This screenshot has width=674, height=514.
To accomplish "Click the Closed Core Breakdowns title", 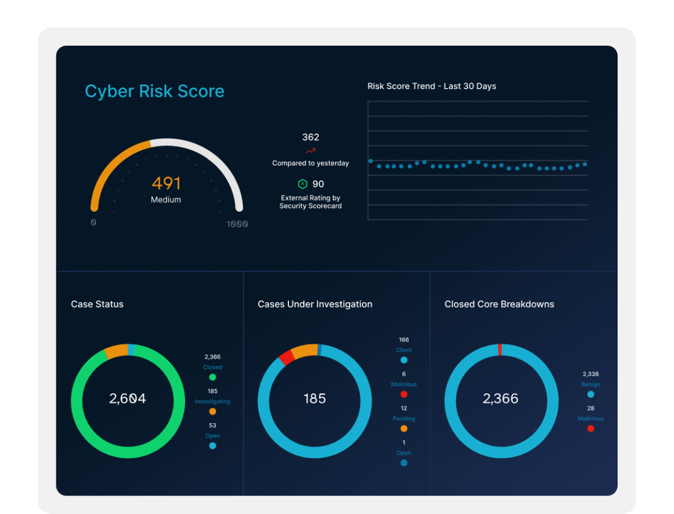I will click(x=499, y=304).
